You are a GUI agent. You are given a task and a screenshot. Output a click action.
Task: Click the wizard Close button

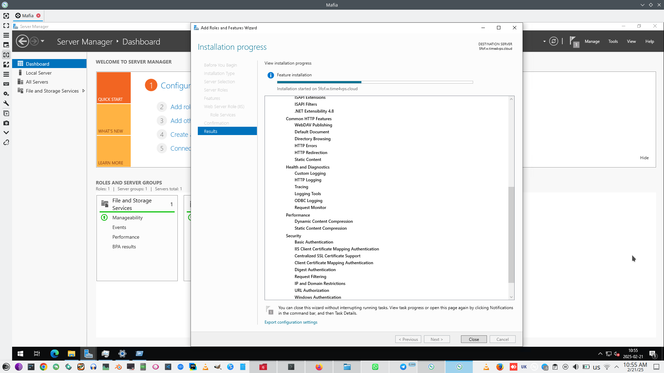click(x=473, y=339)
